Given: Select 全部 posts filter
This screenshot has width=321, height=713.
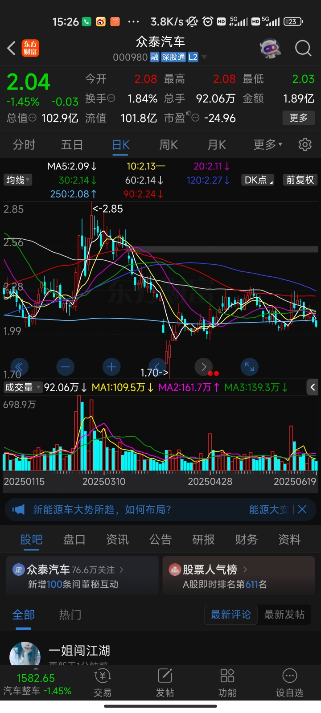Looking at the screenshot, I should click(23, 615).
